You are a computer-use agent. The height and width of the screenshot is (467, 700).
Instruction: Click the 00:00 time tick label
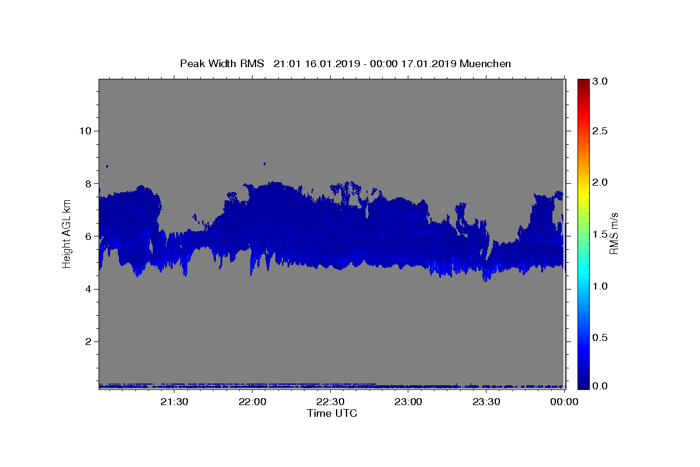pos(564,402)
